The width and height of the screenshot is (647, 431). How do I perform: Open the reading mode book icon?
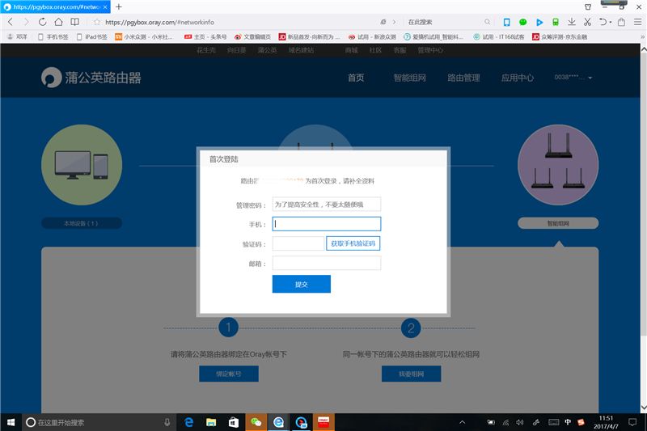click(74, 22)
